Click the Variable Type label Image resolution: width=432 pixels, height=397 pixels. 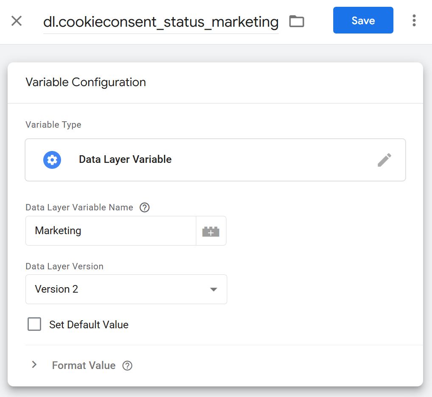53,125
